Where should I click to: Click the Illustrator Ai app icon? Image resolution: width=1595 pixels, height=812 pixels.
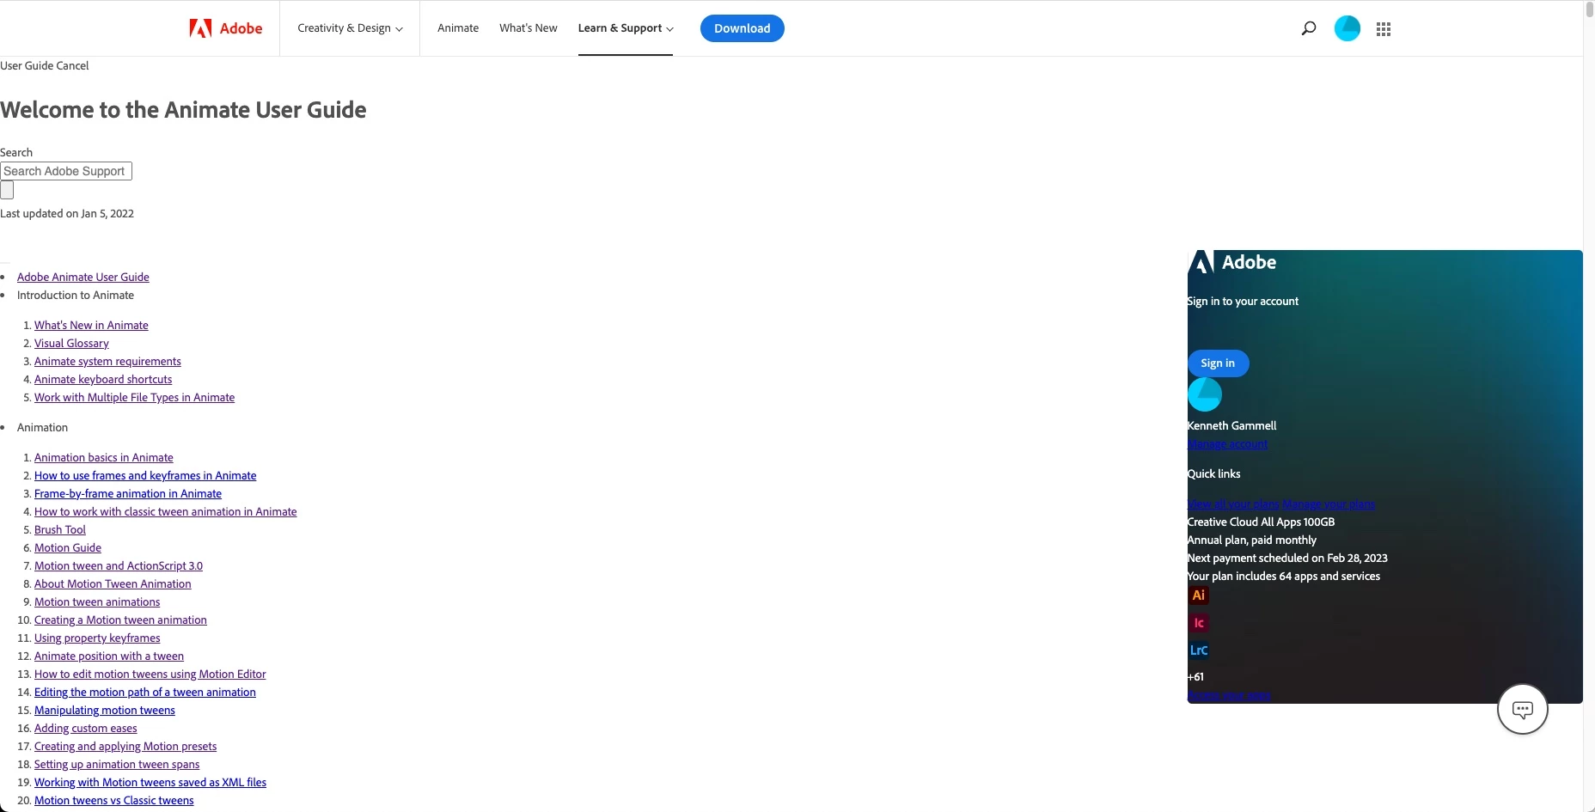pos(1198,595)
